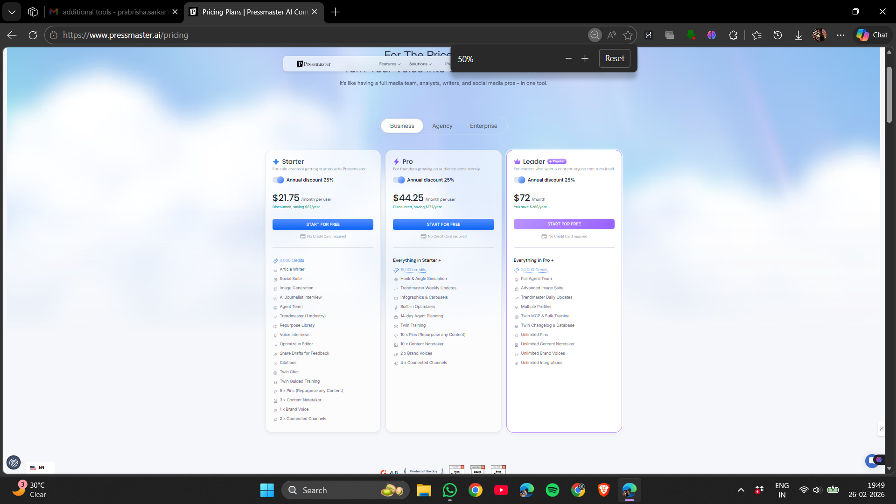Reset the page zoom level
The height and width of the screenshot is (504, 896).
[x=614, y=58]
